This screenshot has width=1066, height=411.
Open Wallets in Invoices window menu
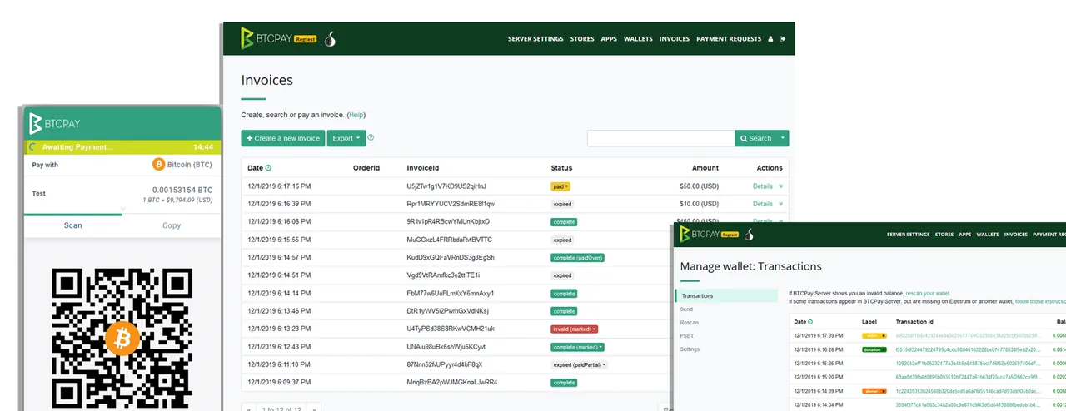638,39
